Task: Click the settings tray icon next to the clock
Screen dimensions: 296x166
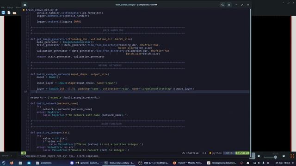Action: [x=268, y=163]
